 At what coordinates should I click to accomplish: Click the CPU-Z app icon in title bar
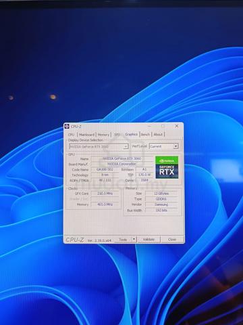67,127
